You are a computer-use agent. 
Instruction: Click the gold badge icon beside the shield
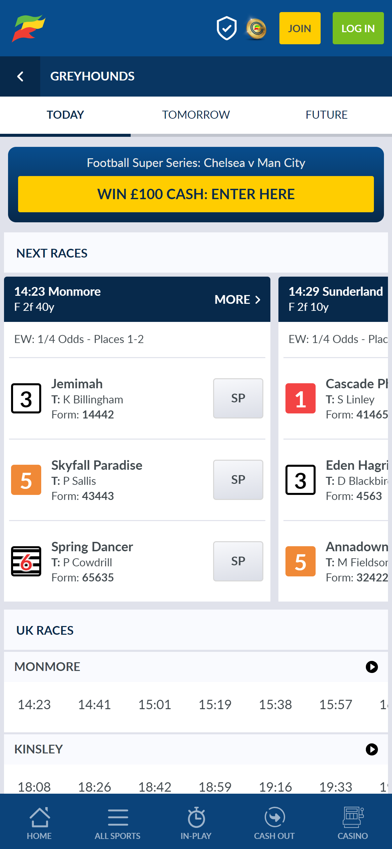pos(256,28)
